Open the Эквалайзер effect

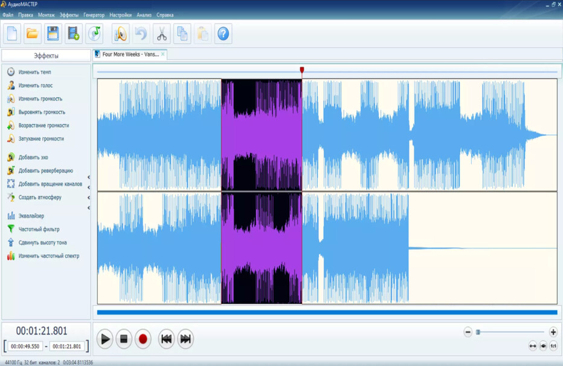point(31,216)
